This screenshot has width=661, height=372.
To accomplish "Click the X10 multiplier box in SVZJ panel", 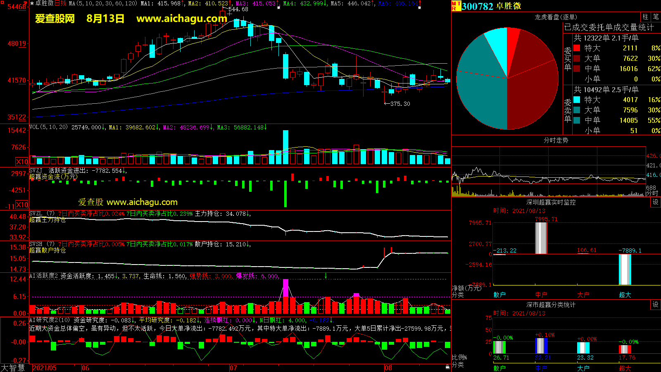I will (22, 205).
